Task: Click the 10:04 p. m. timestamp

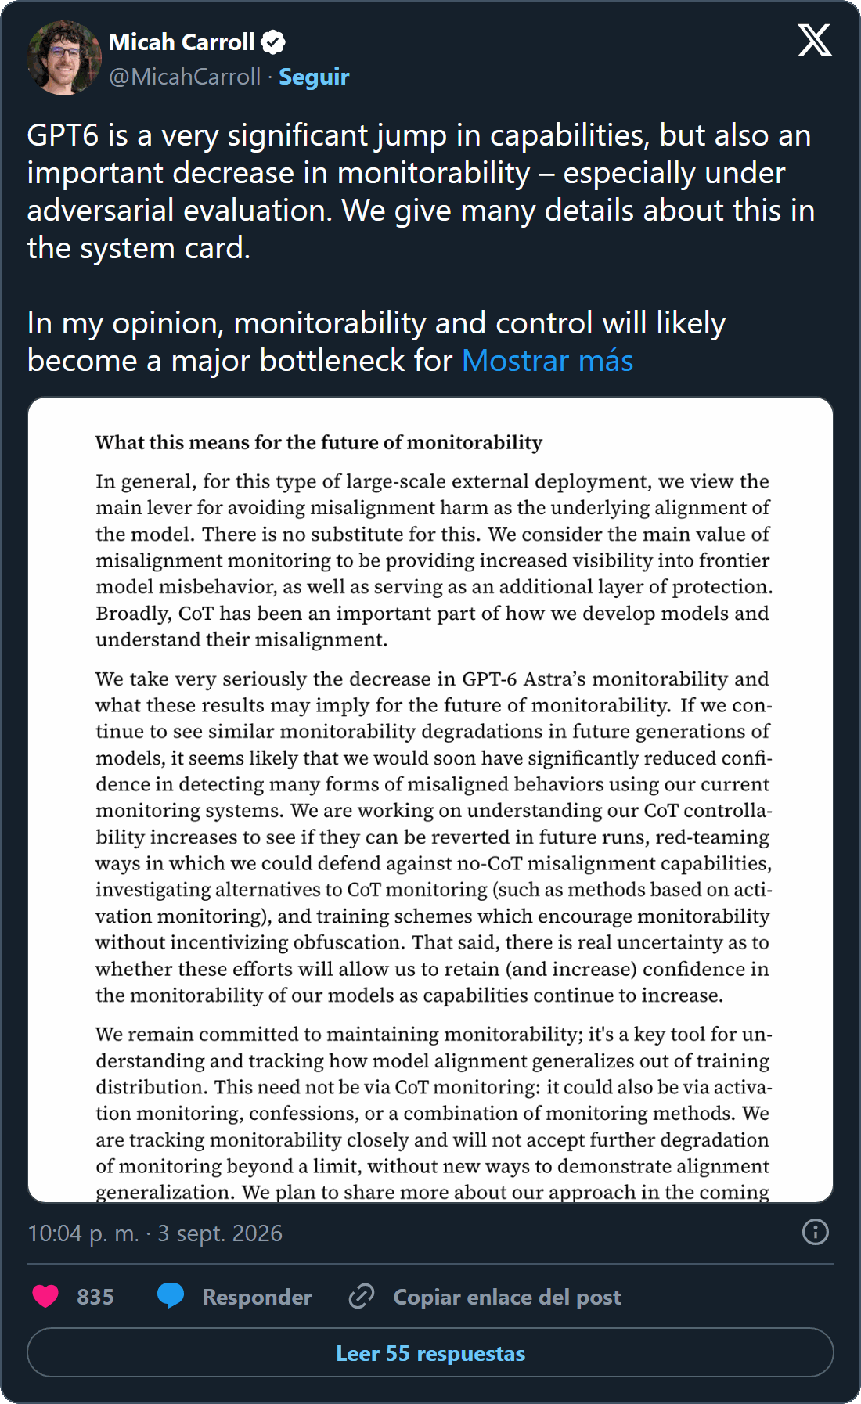Action: click(83, 1233)
